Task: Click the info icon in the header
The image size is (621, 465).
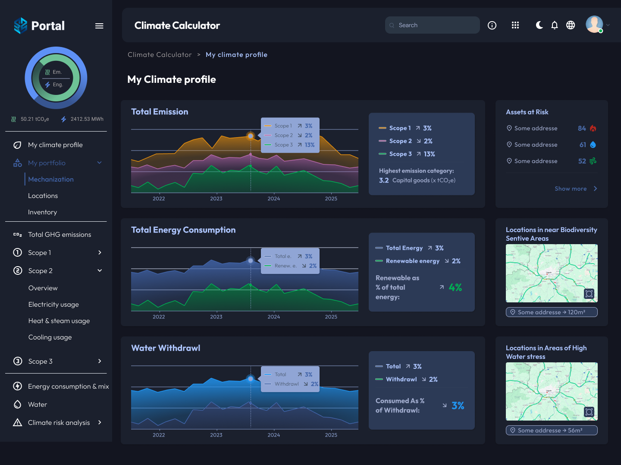Action: (x=492, y=25)
